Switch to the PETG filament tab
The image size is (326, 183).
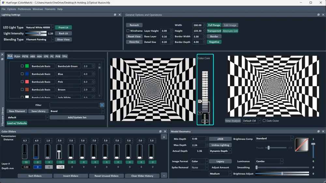point(25,56)
